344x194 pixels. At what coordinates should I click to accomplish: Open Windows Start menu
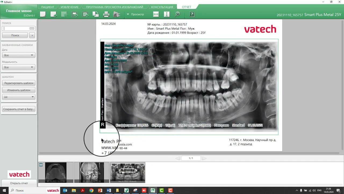(x=4, y=190)
